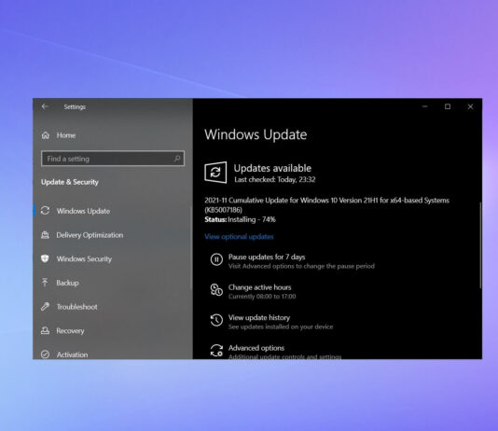Click 'Currently 08:00 to 17:00' text

click(262, 297)
